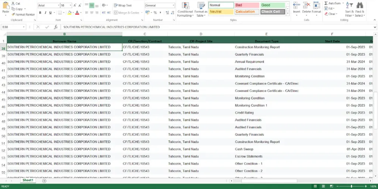Apply the Good cell style
This screenshot has height=189, width=378.
[x=273, y=5]
